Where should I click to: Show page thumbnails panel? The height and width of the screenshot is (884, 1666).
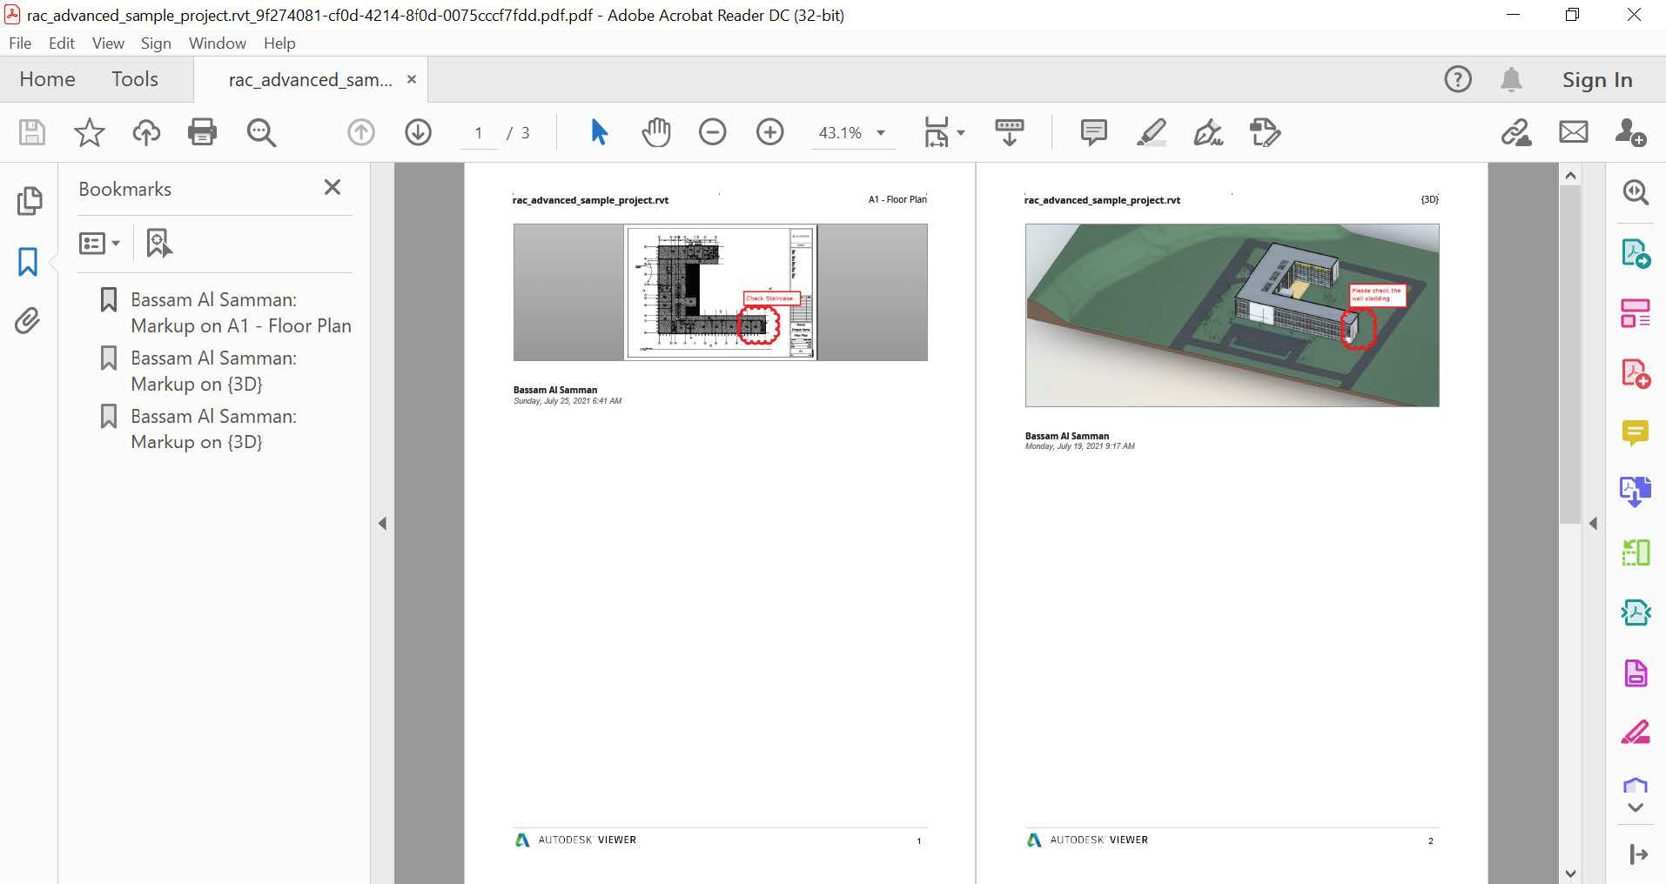coord(29,200)
